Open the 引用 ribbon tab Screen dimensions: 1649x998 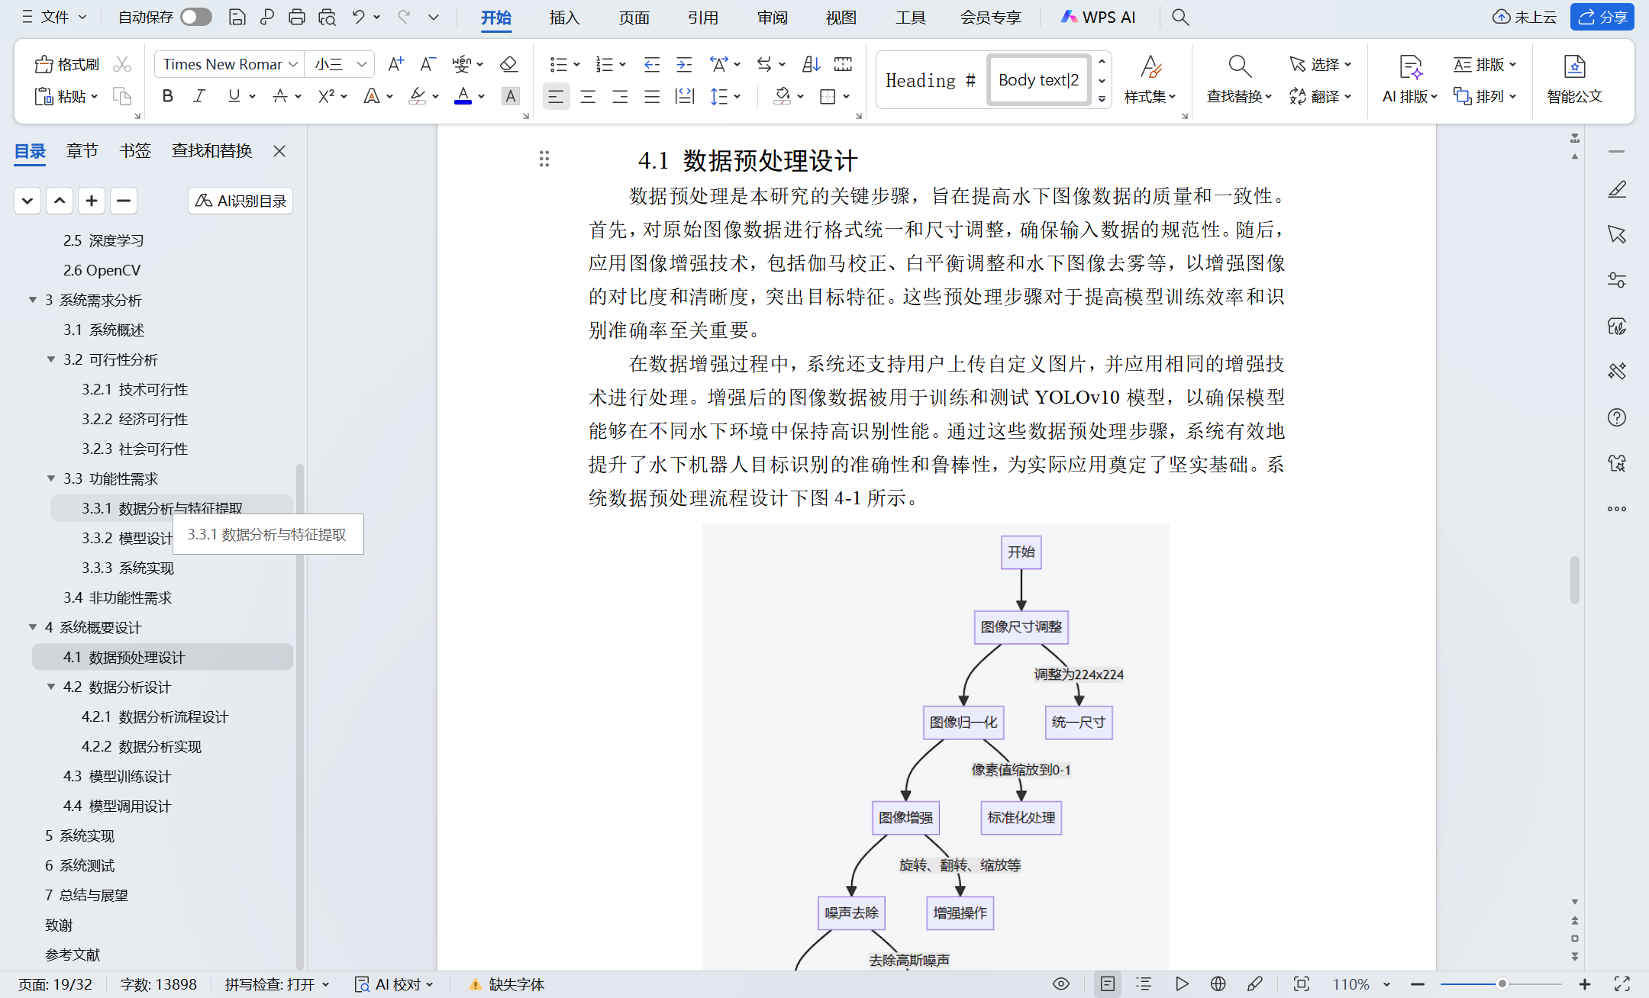point(702,17)
